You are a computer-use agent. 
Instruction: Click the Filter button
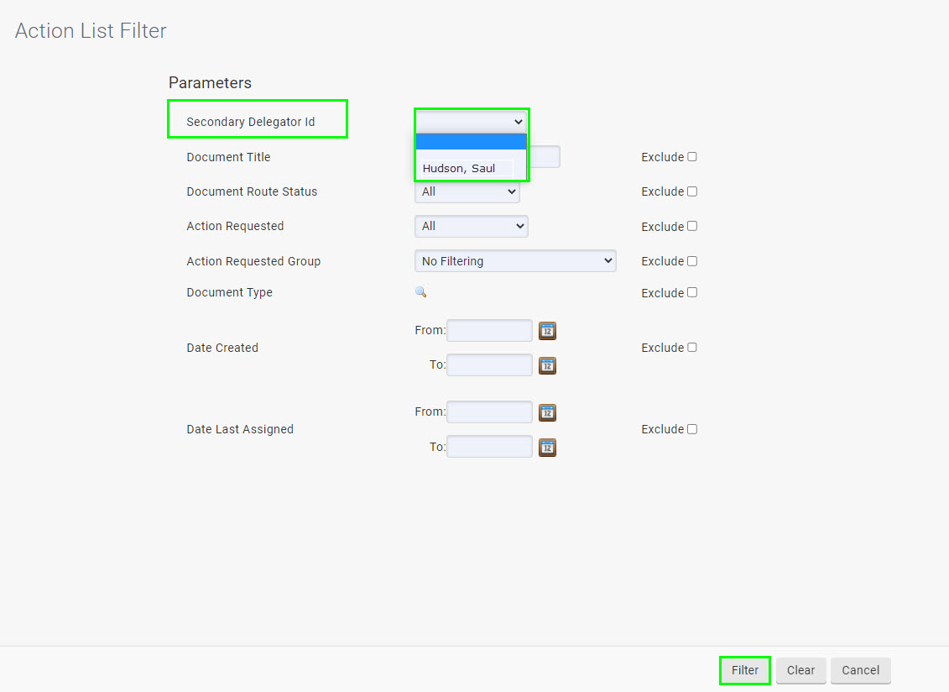[744, 670]
